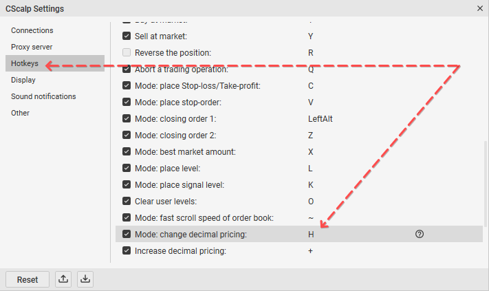Click the import settings download icon

point(85,279)
